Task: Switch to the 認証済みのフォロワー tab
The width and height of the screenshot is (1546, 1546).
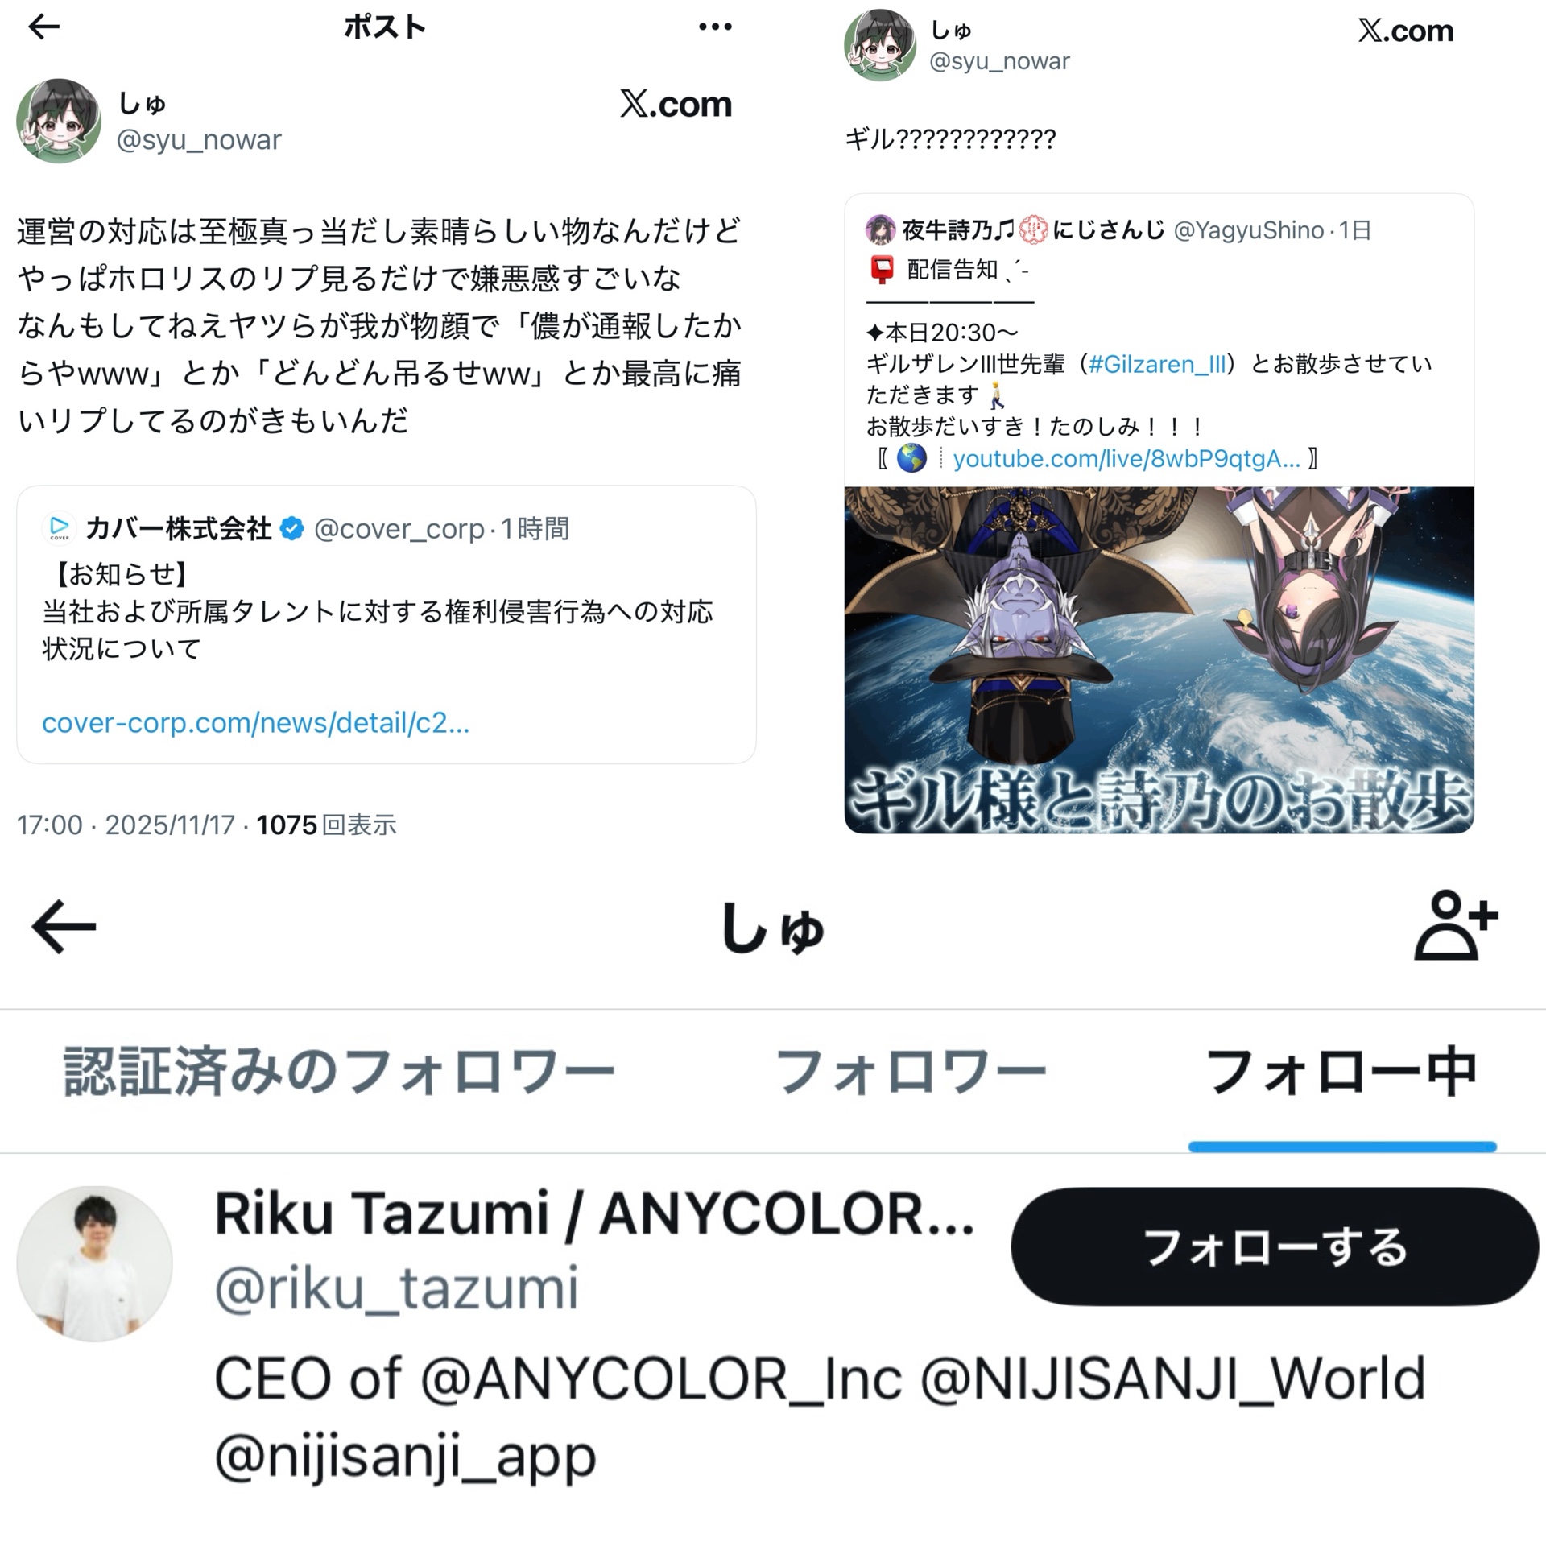Action: coord(339,1072)
